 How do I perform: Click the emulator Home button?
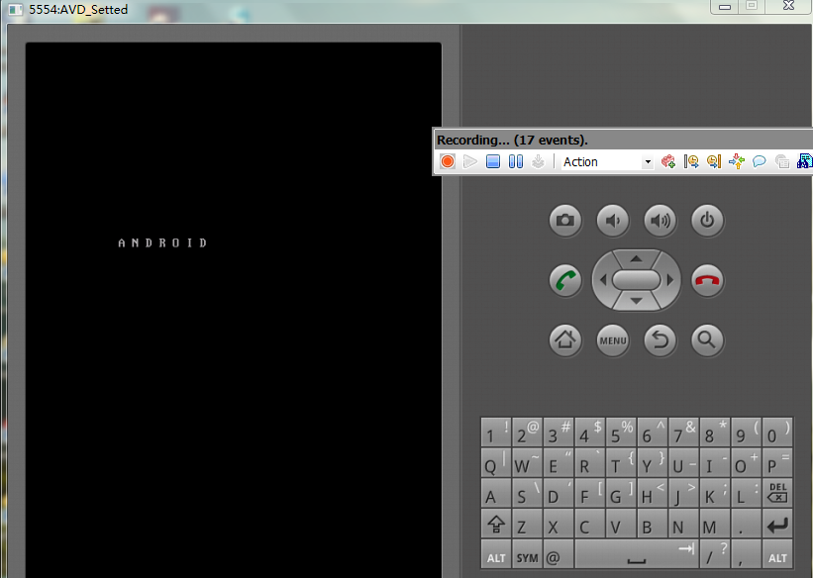pos(565,340)
